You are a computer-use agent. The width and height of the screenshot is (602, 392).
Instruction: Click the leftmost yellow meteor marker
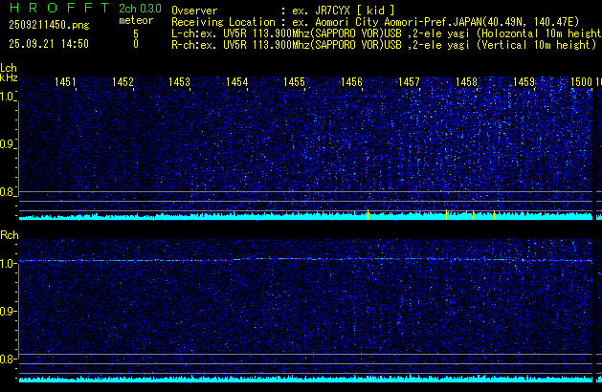(x=368, y=215)
